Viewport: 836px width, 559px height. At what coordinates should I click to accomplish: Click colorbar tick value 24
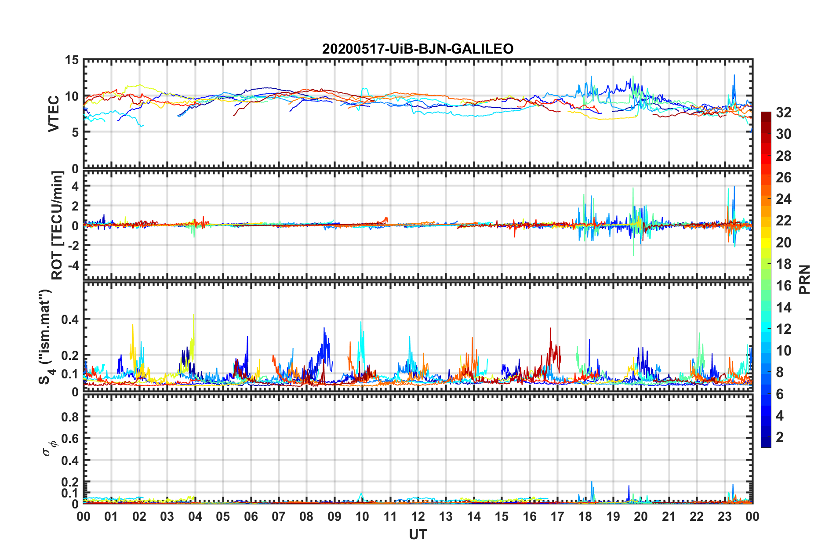coord(784,199)
